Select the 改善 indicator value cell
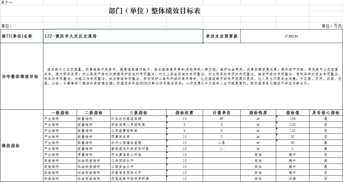 (293, 179)
